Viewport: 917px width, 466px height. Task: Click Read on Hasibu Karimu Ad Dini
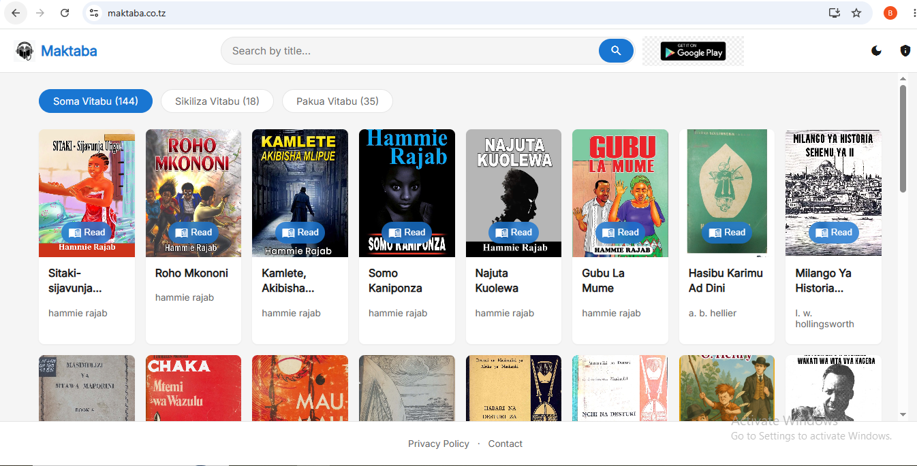click(x=727, y=233)
